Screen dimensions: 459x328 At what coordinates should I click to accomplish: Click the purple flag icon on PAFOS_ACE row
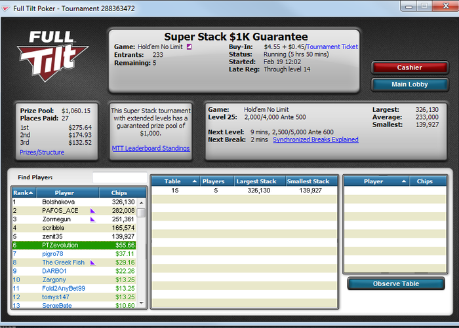[92, 210]
